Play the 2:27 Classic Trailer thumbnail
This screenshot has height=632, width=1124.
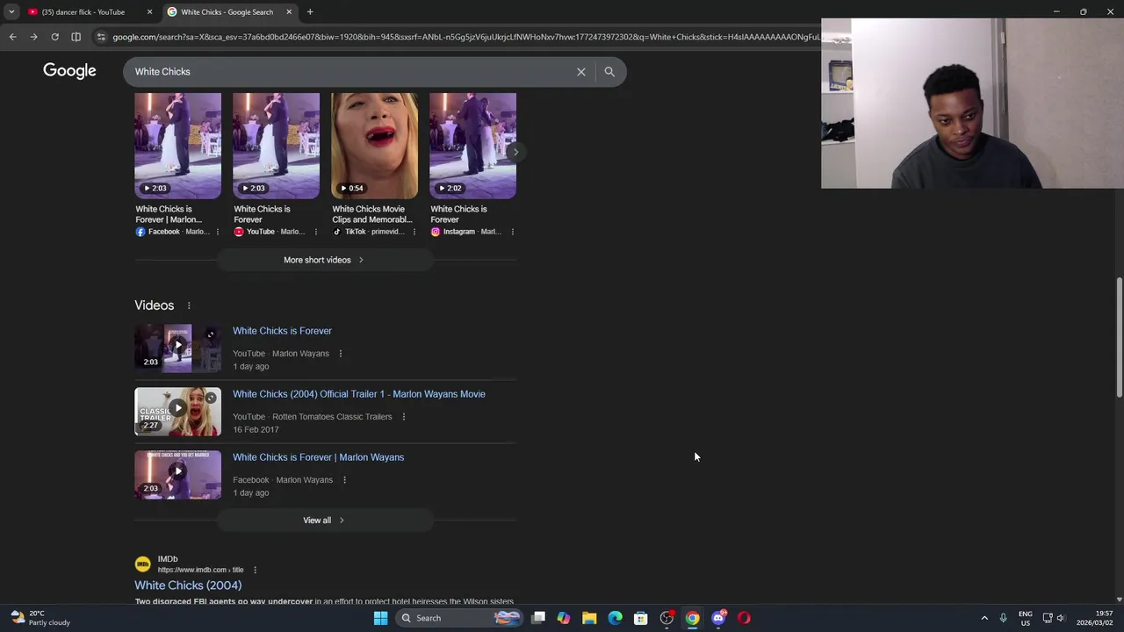(177, 412)
